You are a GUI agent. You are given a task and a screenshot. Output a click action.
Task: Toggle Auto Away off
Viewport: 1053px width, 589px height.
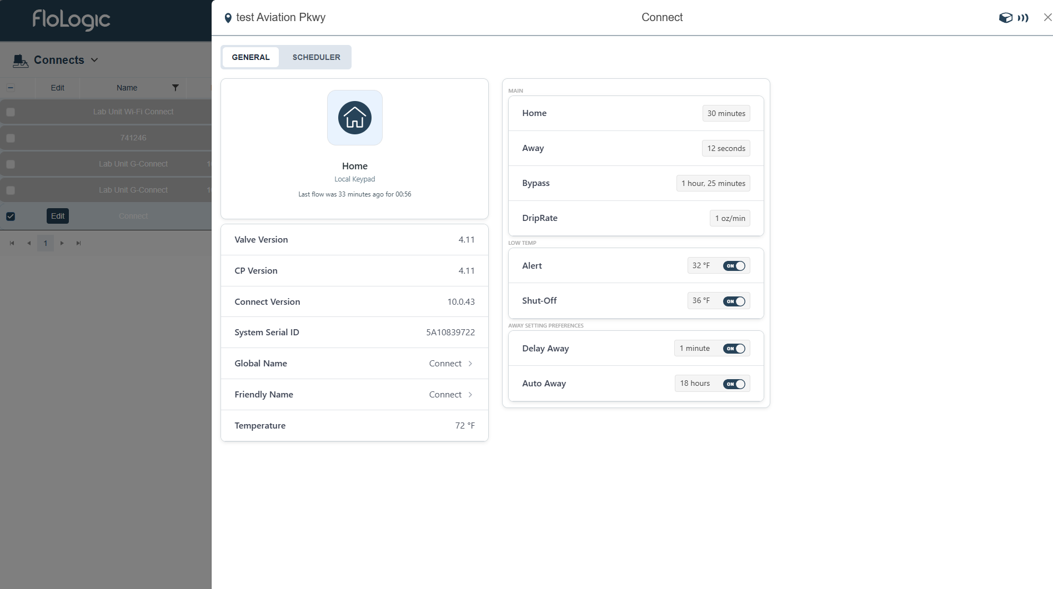click(x=734, y=384)
